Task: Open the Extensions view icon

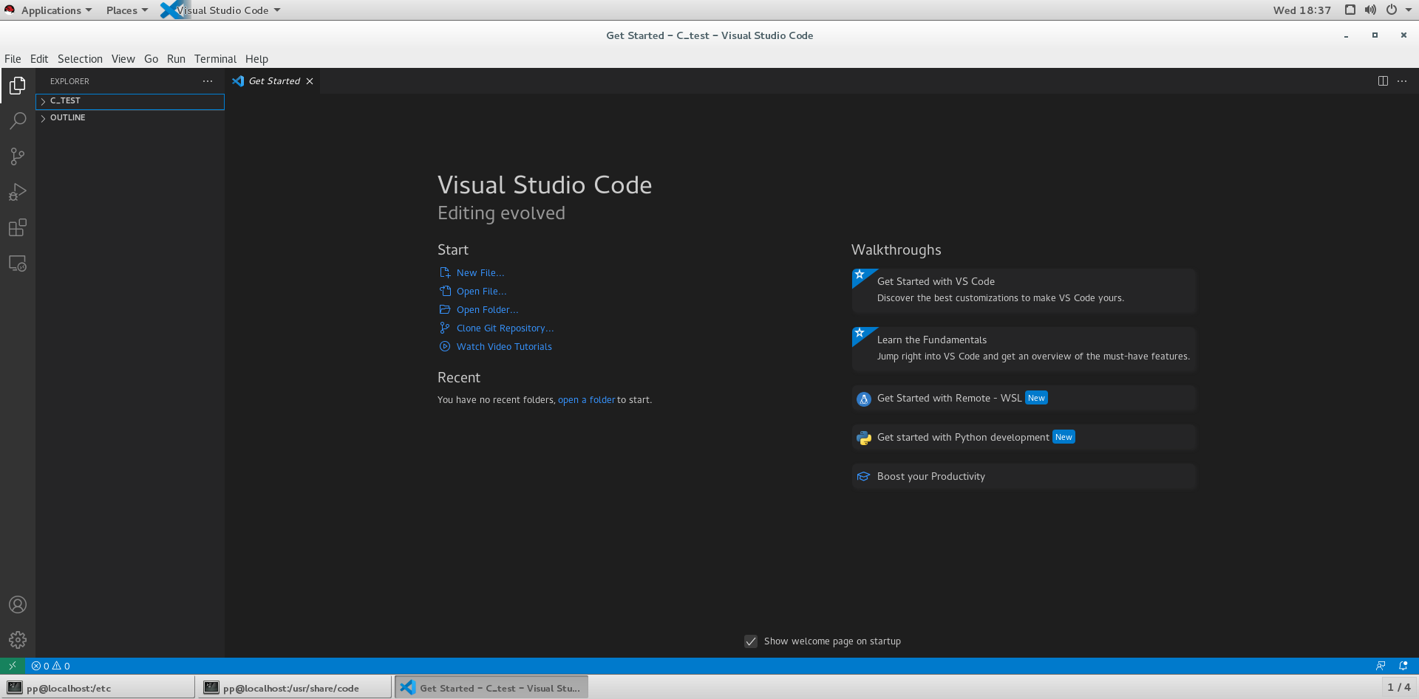Action: (x=18, y=227)
